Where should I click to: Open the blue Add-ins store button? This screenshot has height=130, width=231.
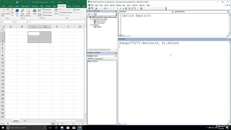(17, 13)
